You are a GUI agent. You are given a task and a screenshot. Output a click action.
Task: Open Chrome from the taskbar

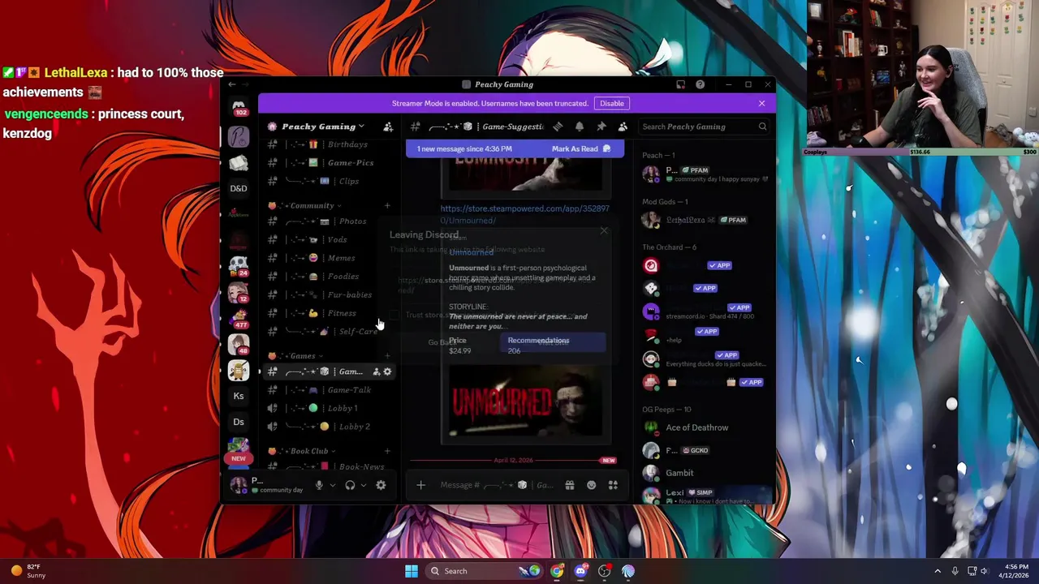[557, 571]
